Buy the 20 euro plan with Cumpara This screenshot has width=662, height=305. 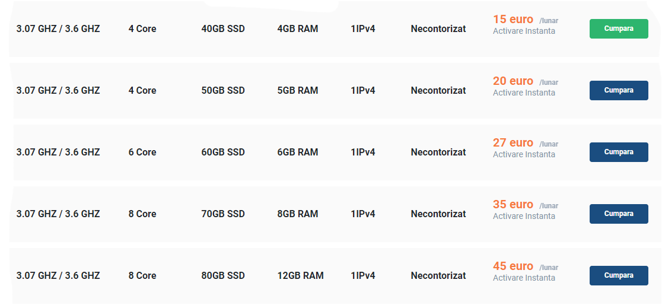[619, 90]
